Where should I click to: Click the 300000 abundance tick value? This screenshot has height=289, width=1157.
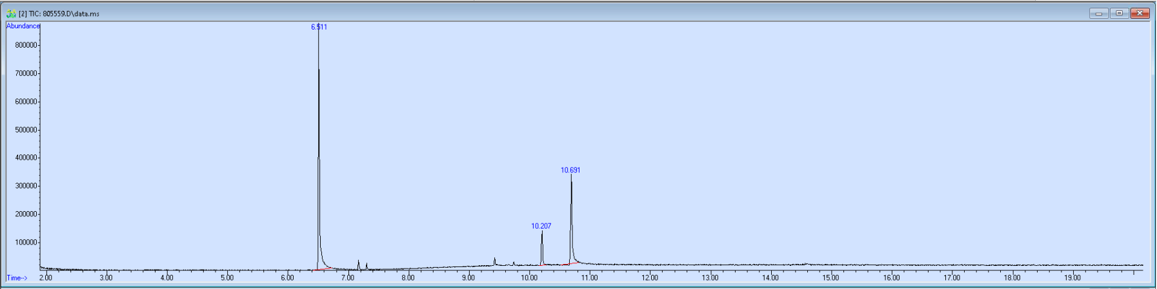pos(26,187)
